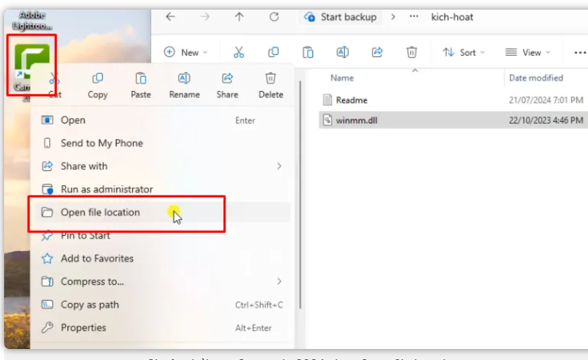
Task: Click the Rename icon in context menu
Action: pos(184,78)
